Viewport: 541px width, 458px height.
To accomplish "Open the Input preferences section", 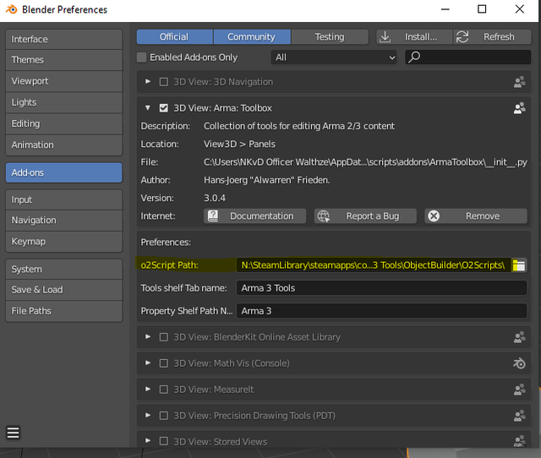I will pyautogui.click(x=64, y=199).
